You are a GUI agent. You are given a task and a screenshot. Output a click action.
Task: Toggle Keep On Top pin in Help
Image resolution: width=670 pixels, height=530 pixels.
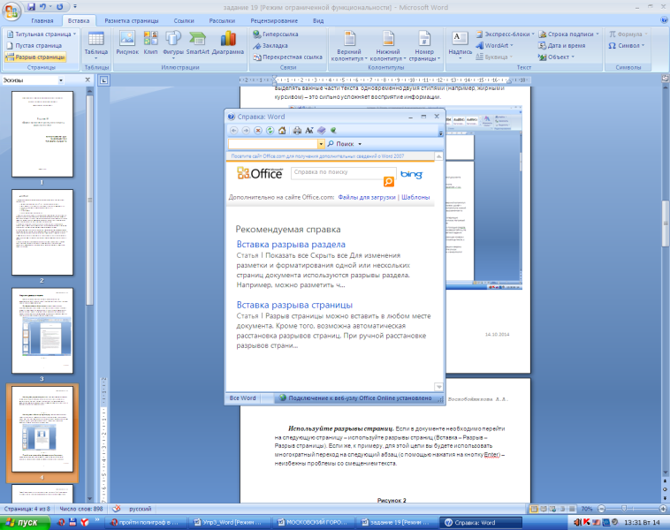[333, 130]
